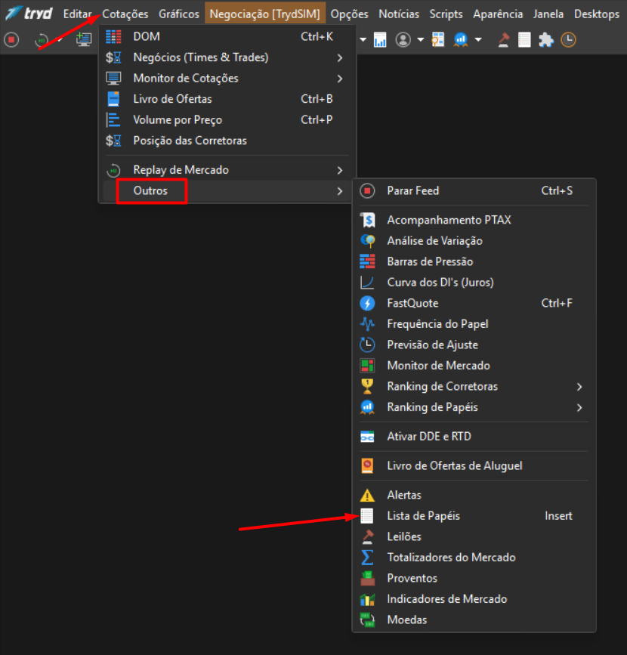Open the Cotações menu
The image size is (627, 655).
click(x=125, y=14)
